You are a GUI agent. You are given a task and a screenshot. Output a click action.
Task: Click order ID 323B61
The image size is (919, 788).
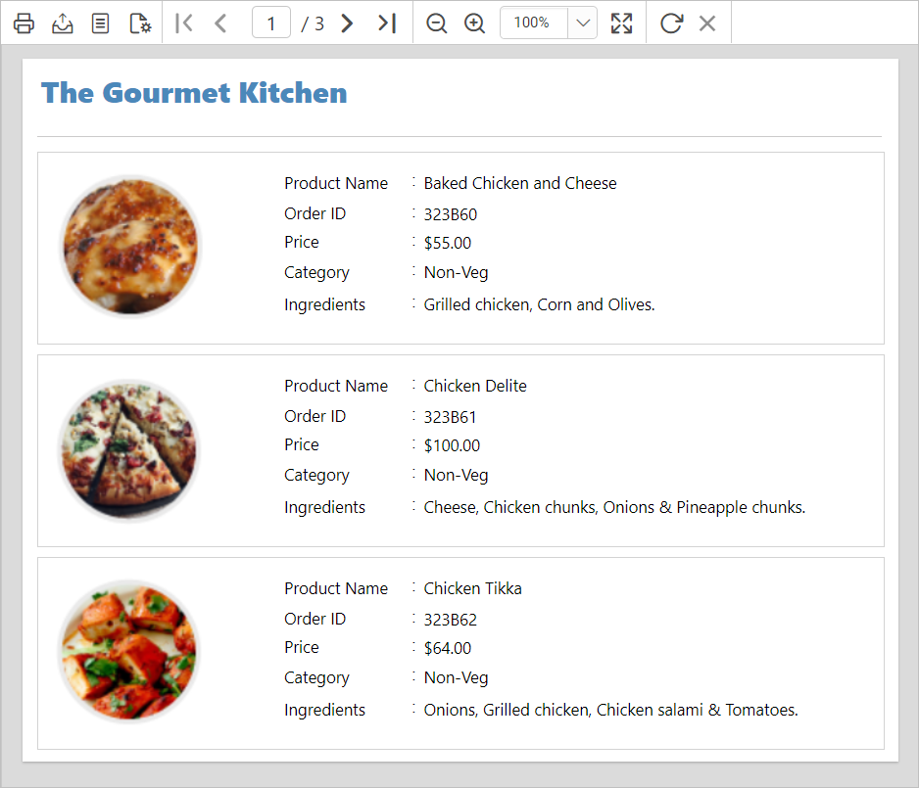pyautogui.click(x=450, y=417)
